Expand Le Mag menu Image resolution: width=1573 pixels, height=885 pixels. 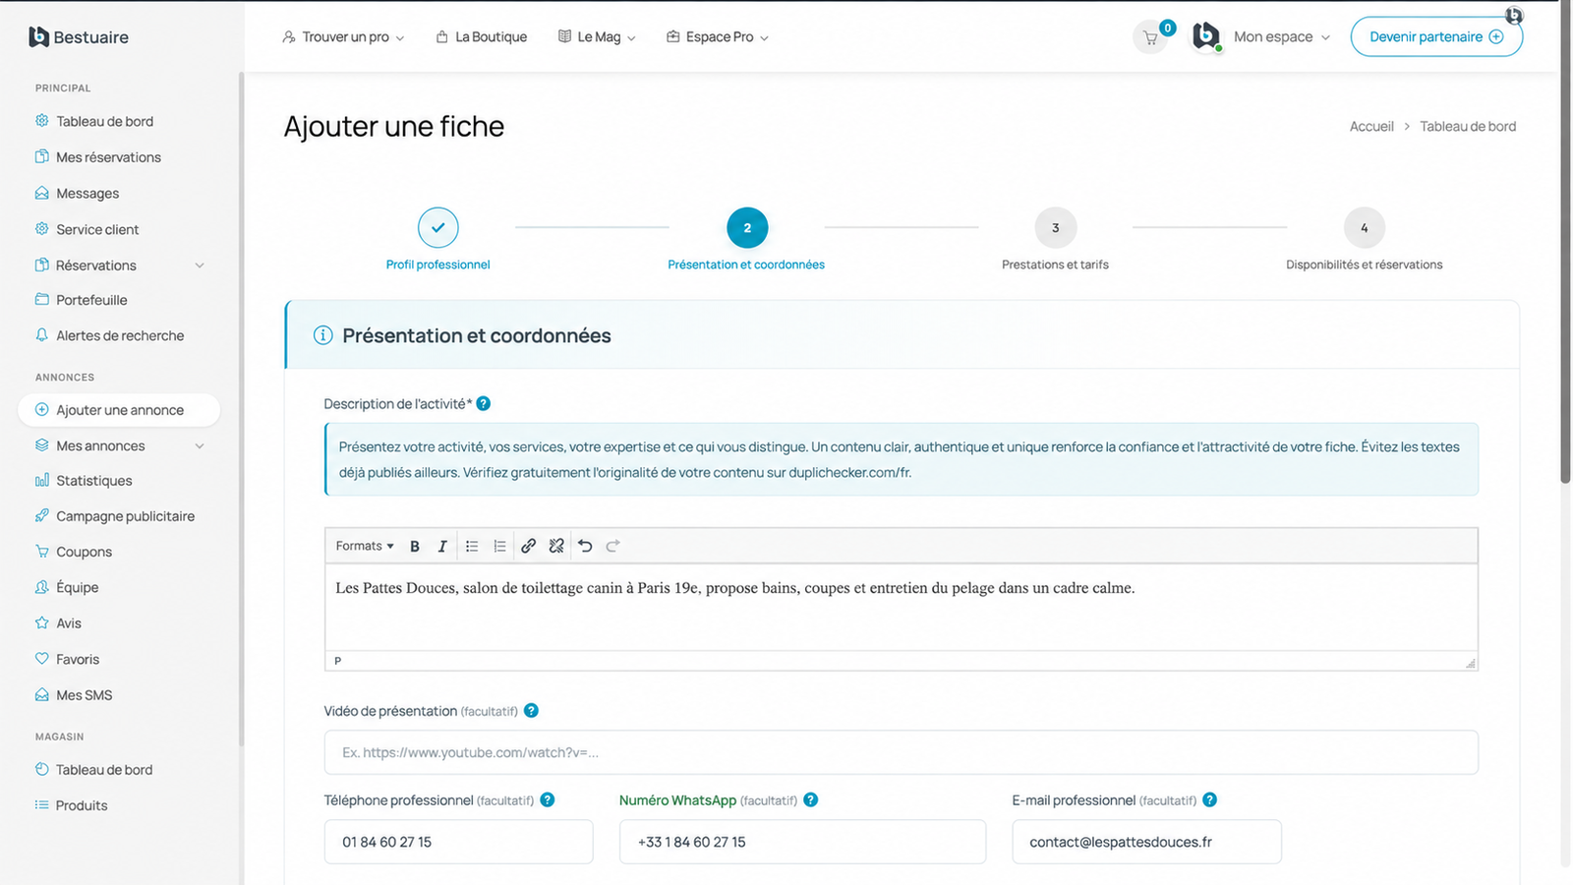[598, 37]
